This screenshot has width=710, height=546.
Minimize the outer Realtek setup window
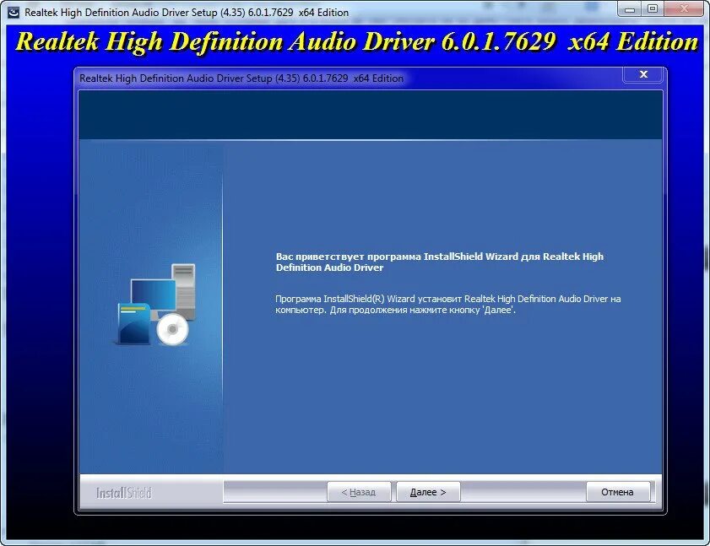point(629,8)
